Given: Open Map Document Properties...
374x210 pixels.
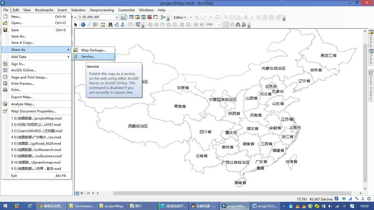Looking at the screenshot, I should 36,111.
